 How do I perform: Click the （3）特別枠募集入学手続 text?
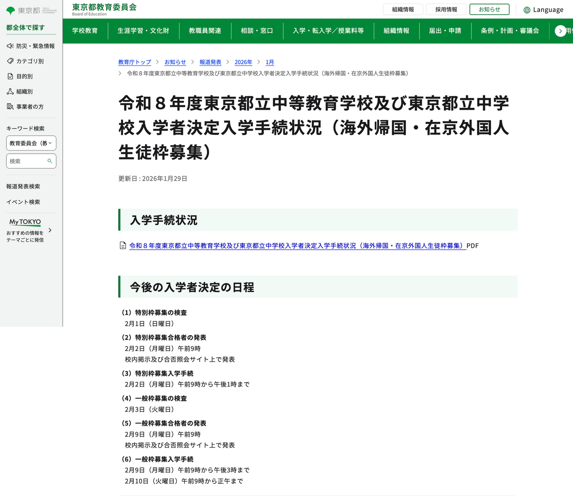[157, 373]
